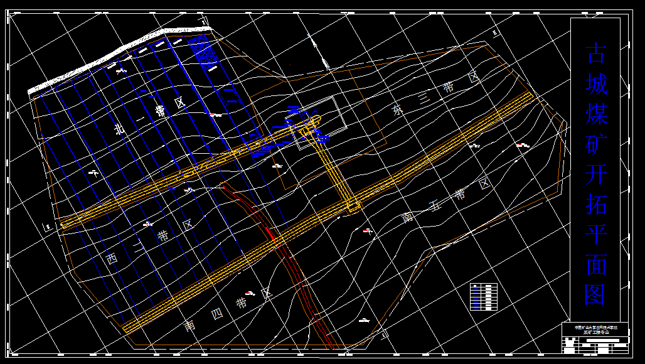This screenshot has width=645, height=364.
Task: Click the 区 character of the 东三带区 label
Action: point(473,77)
